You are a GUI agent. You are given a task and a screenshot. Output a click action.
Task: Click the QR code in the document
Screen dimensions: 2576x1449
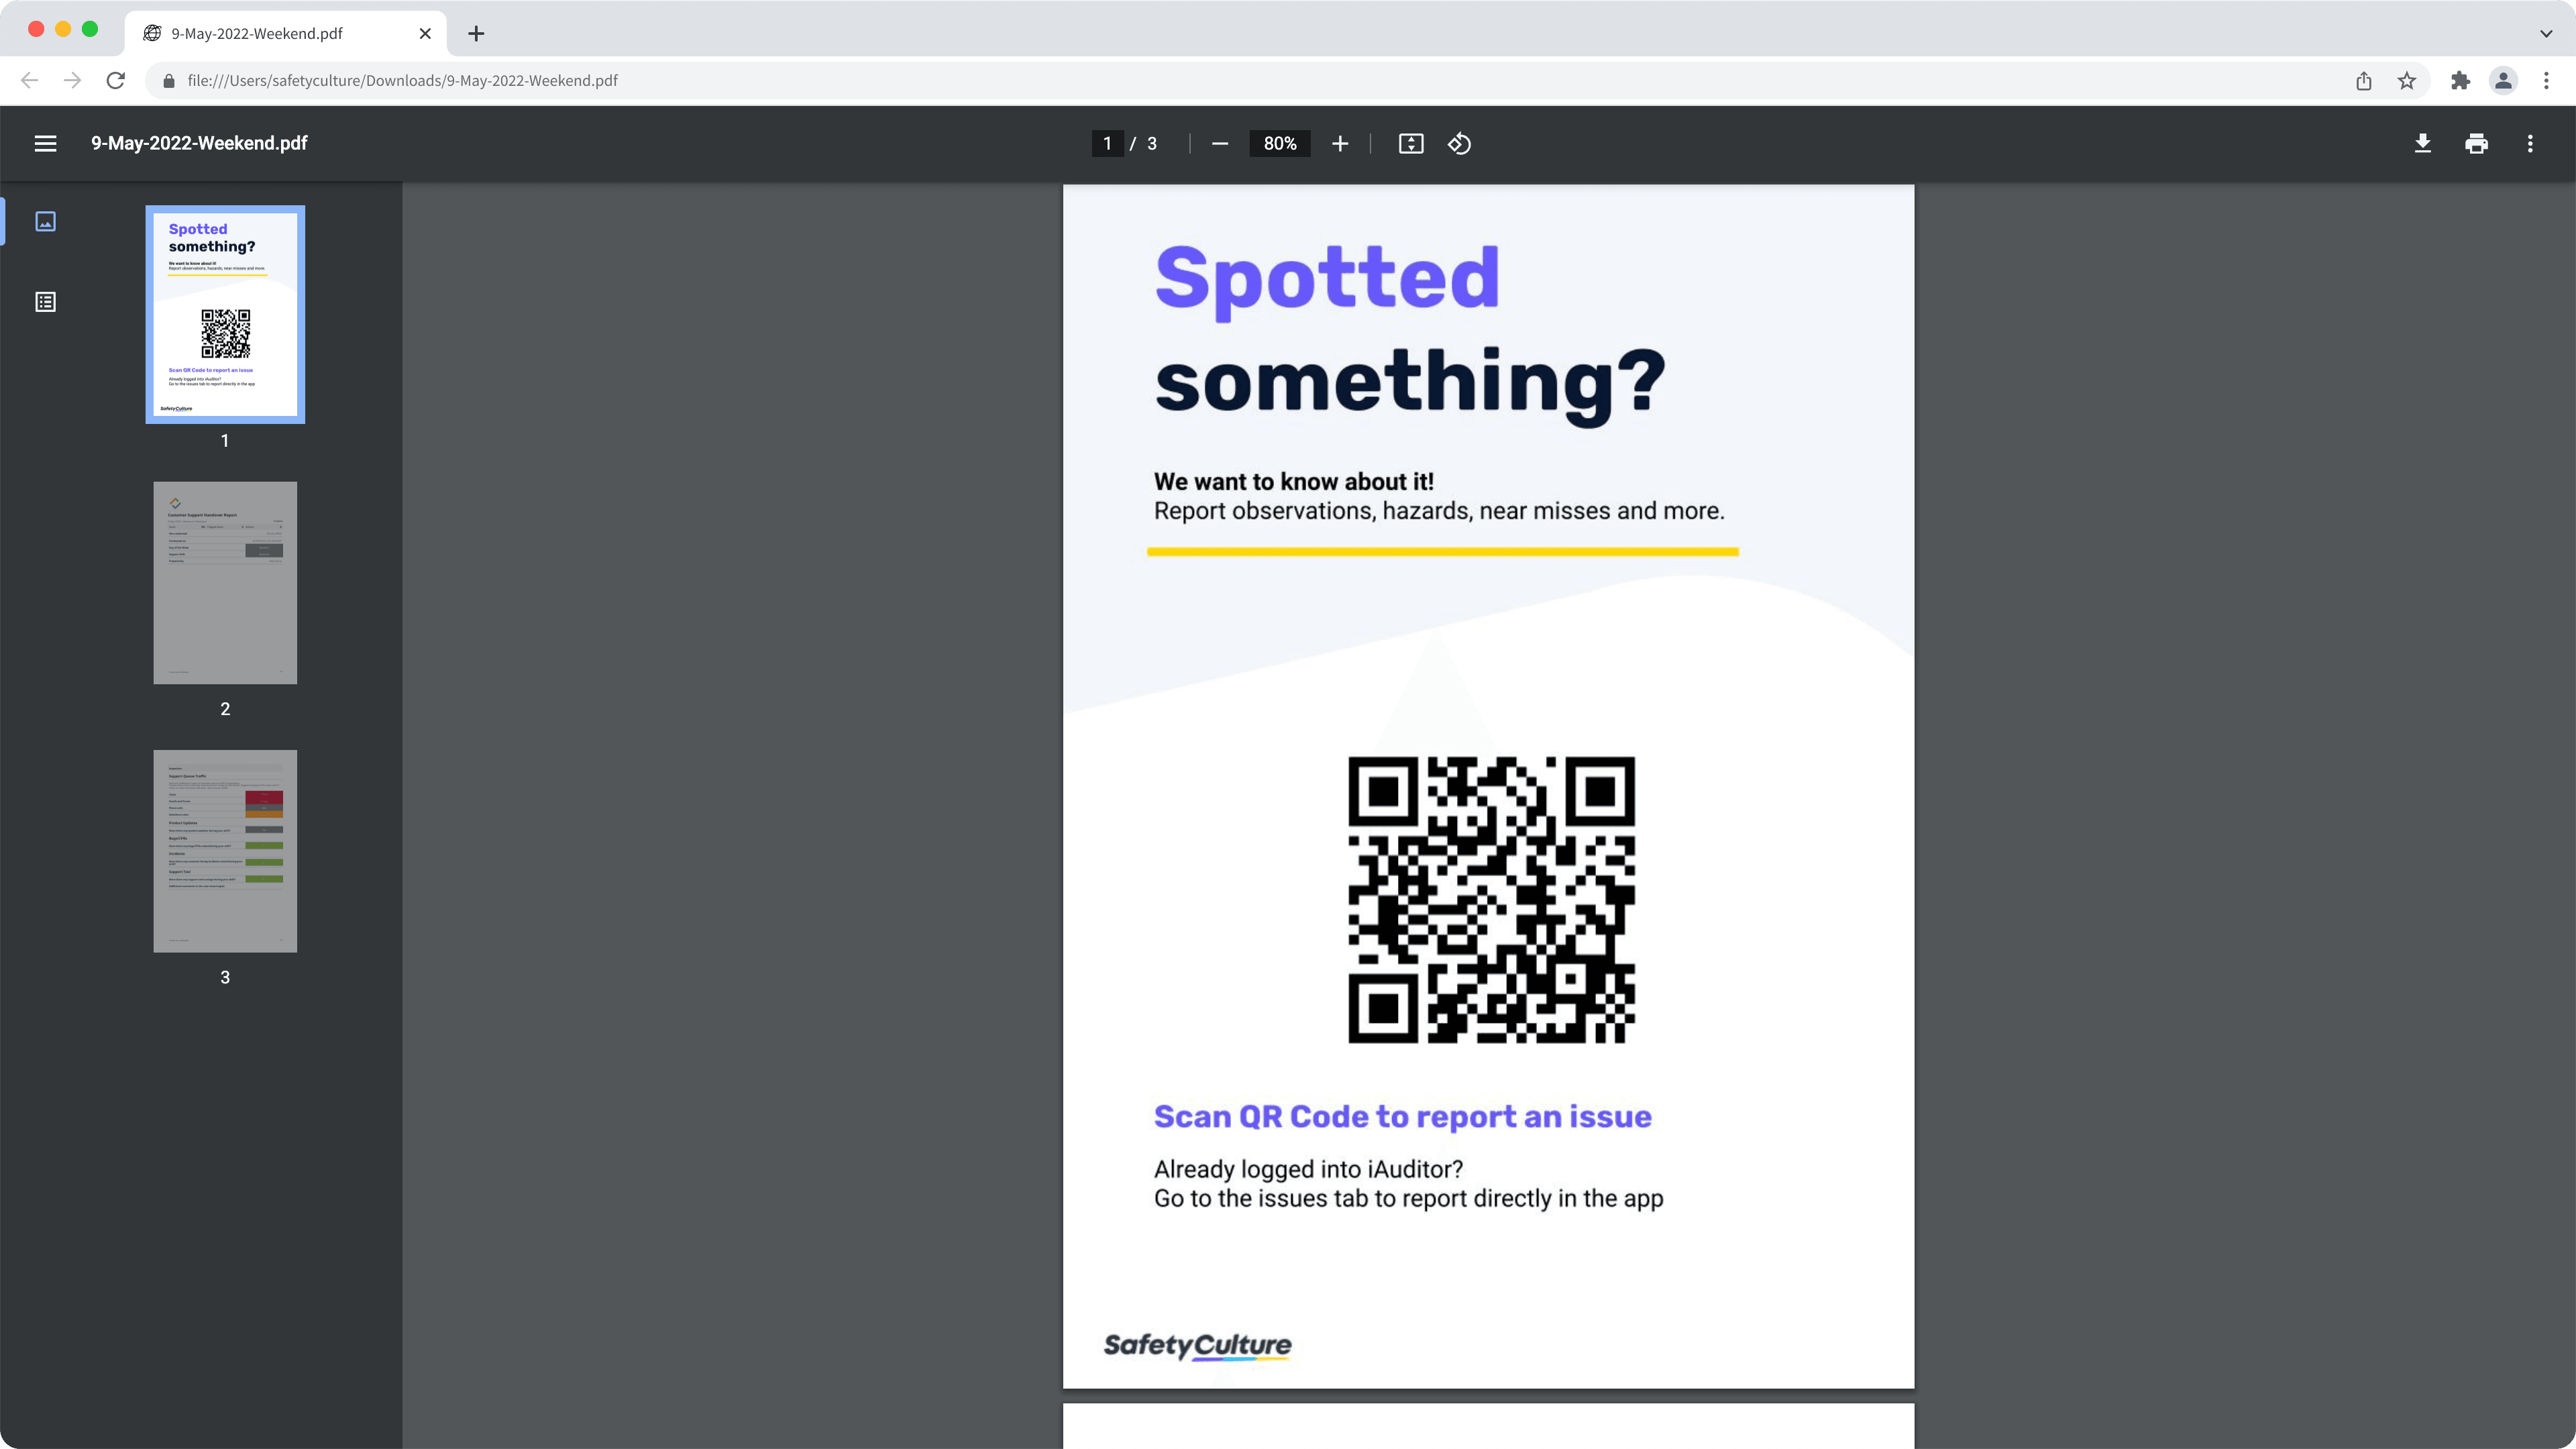pyautogui.click(x=1491, y=899)
